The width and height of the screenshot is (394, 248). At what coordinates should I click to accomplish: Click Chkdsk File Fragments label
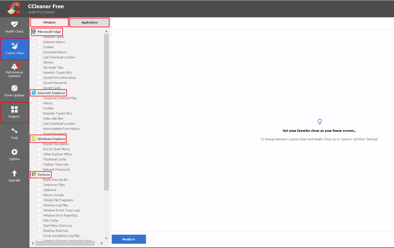click(58, 200)
